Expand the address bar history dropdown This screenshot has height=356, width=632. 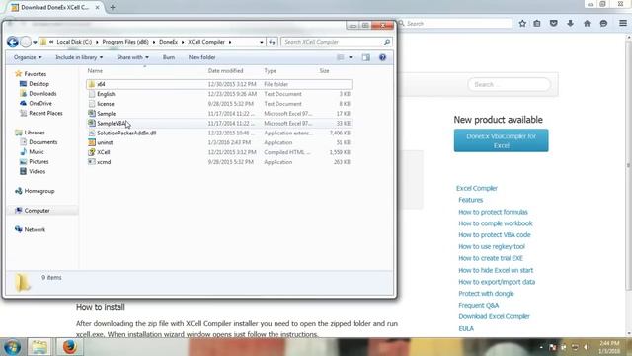(x=261, y=42)
